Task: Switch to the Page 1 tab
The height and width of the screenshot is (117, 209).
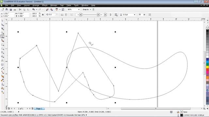Action: pos(39,109)
